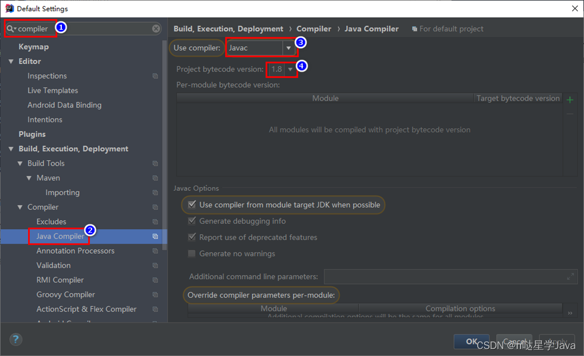Click project-level icon in Compiler row
The width and height of the screenshot is (584, 356).
click(155, 207)
